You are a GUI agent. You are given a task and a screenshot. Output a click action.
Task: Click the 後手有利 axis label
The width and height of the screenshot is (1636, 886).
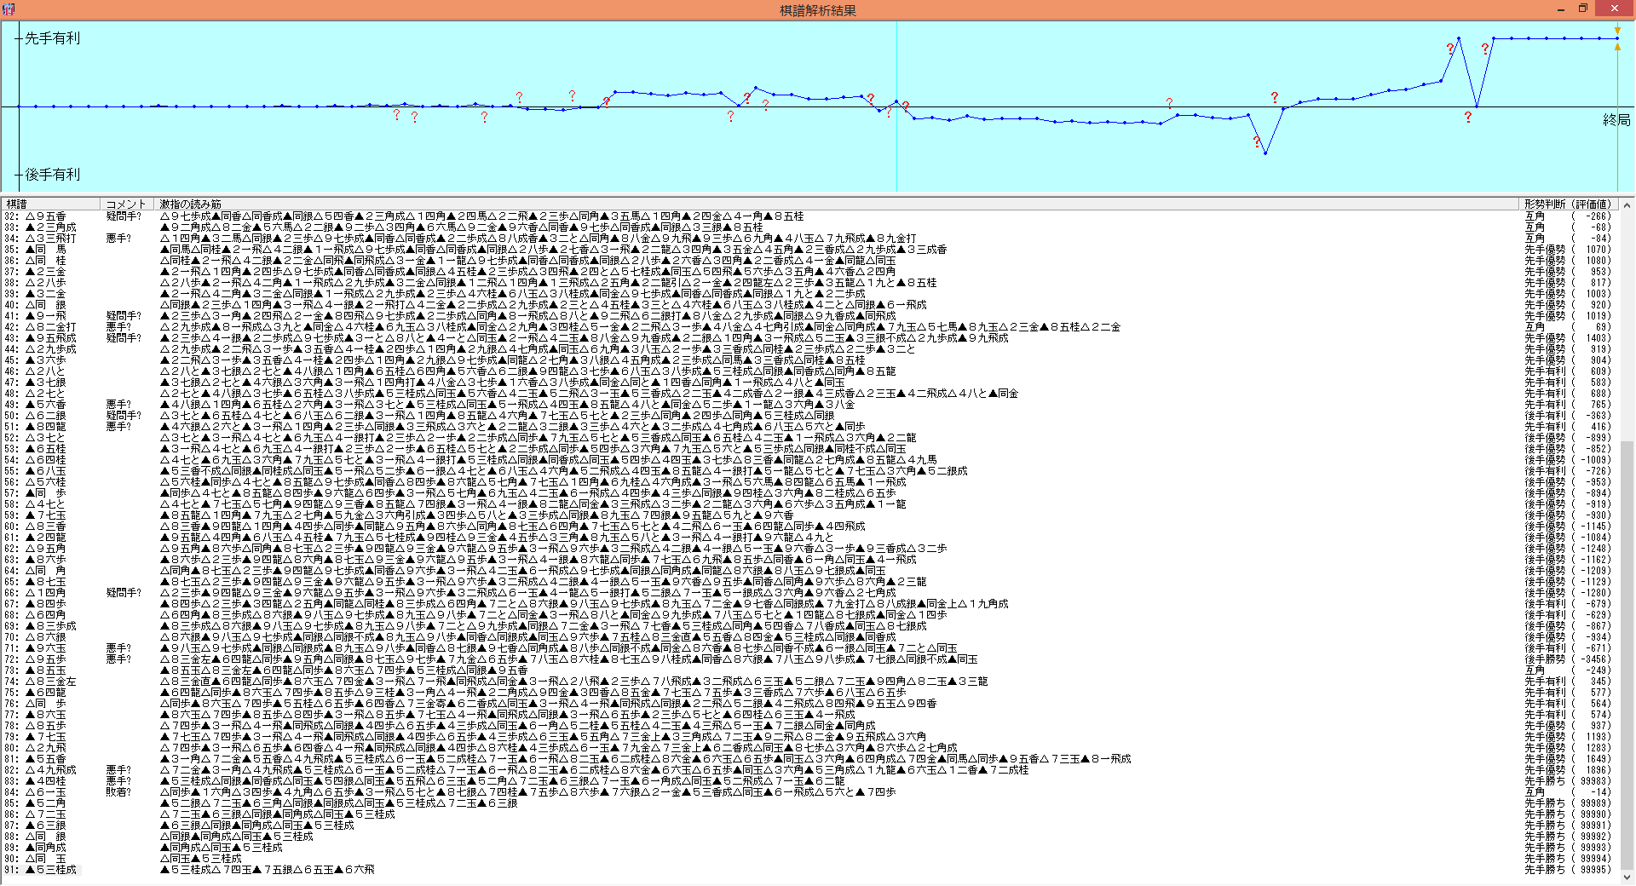click(x=52, y=175)
